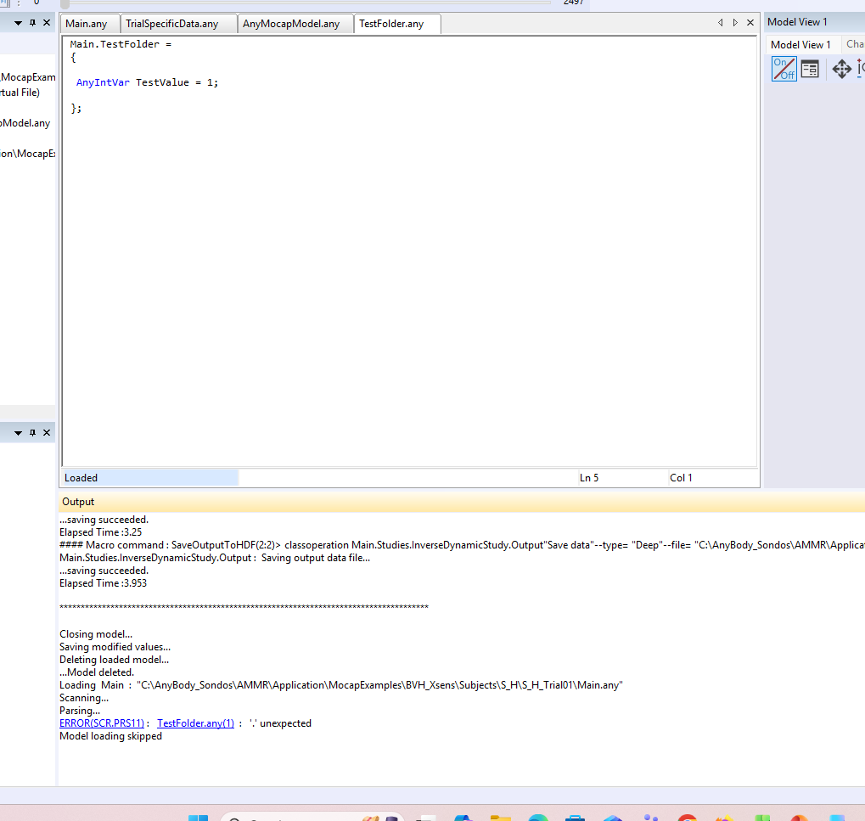This screenshot has height=821, width=865.
Task: Toggle auto-hide pin on the lower left panel
Action: [x=33, y=433]
